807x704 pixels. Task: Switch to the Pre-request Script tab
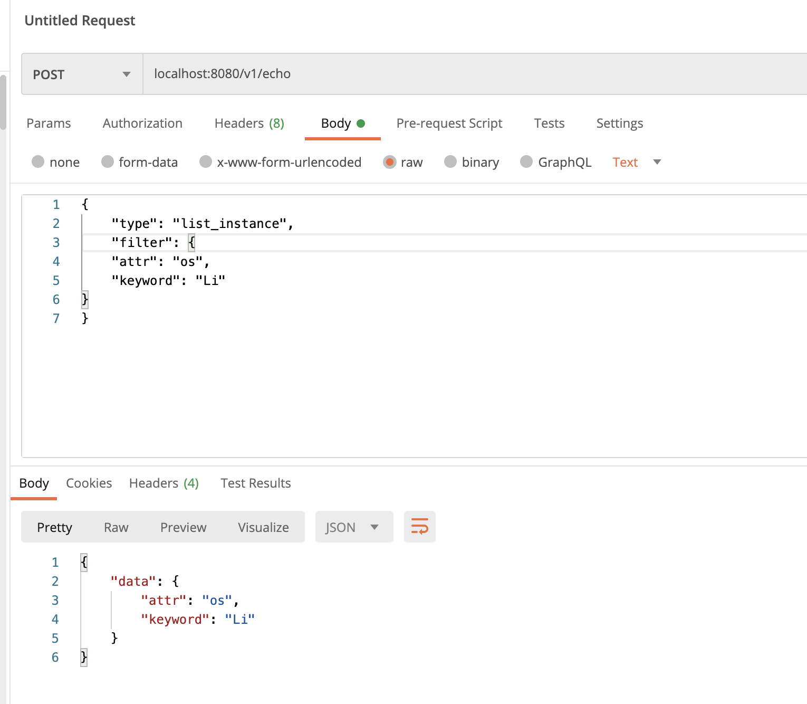(449, 123)
